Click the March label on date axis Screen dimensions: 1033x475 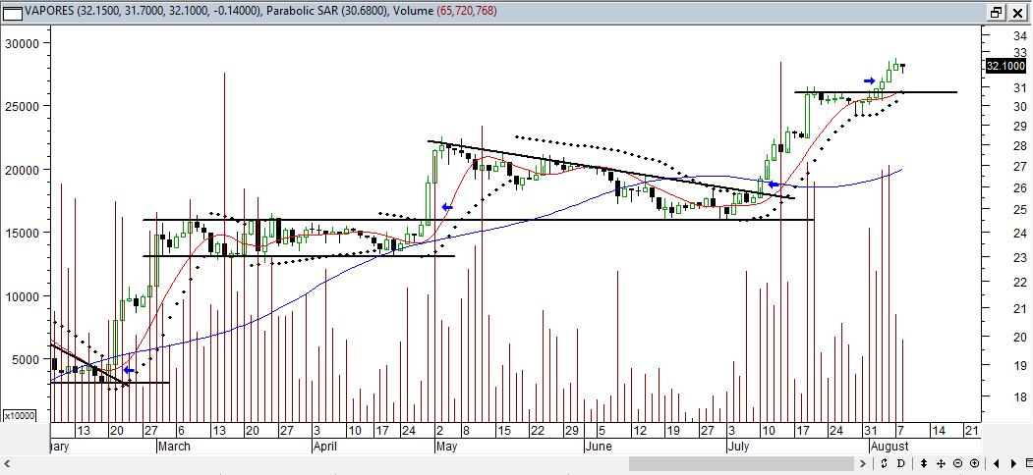174,447
